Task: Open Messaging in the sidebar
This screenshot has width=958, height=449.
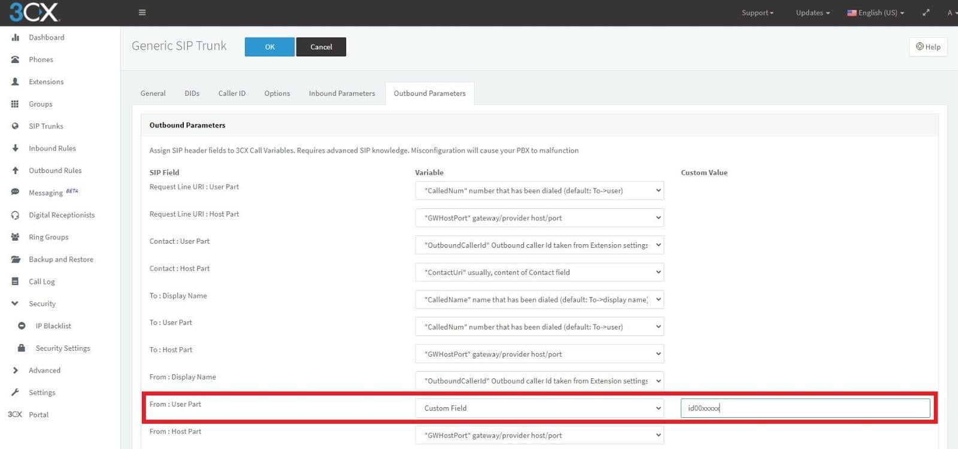Action: pos(46,192)
